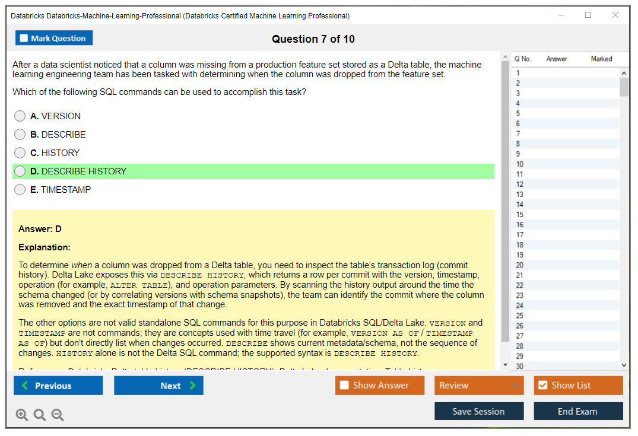Screen dimensions: 638x436
Task: Select question 12 in the list
Action: tap(520, 184)
